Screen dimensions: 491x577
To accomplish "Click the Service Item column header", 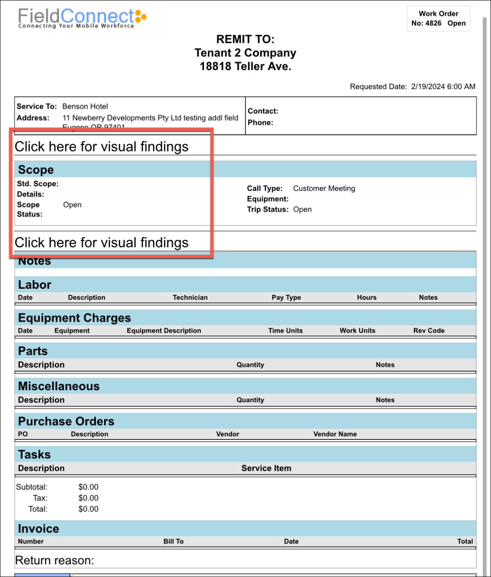I will (x=266, y=468).
